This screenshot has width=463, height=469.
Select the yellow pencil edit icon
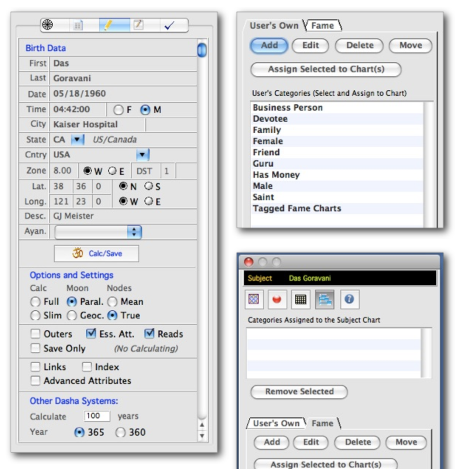[x=108, y=25]
